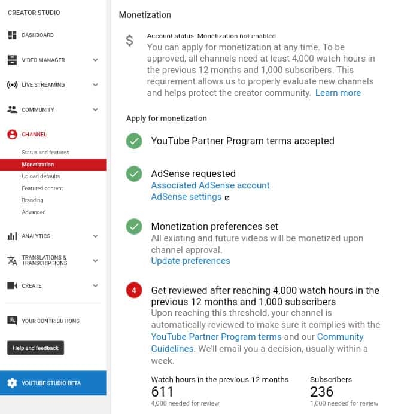
Task: Click the Translations & Transcriptions icon
Action: click(x=12, y=261)
